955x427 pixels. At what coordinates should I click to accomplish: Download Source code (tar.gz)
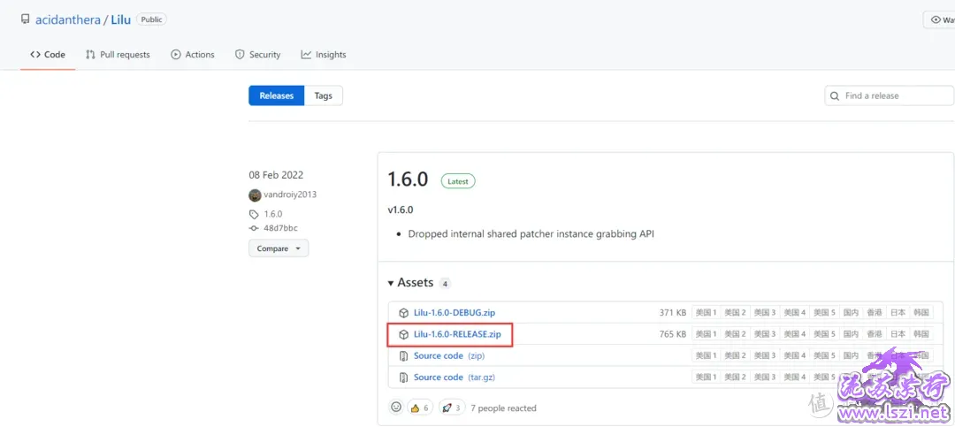[x=455, y=377]
